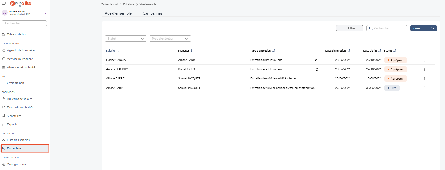445x170 pixels.
Task: Focus the table Rechercher search field
Action: (x=386, y=28)
